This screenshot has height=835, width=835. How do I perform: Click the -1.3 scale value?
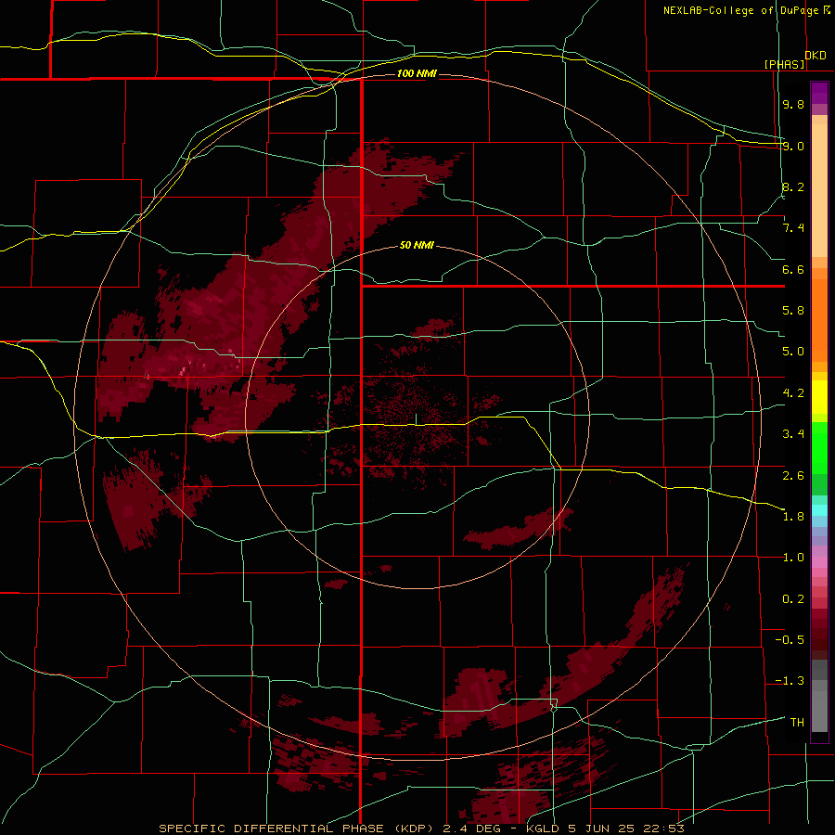coord(790,681)
